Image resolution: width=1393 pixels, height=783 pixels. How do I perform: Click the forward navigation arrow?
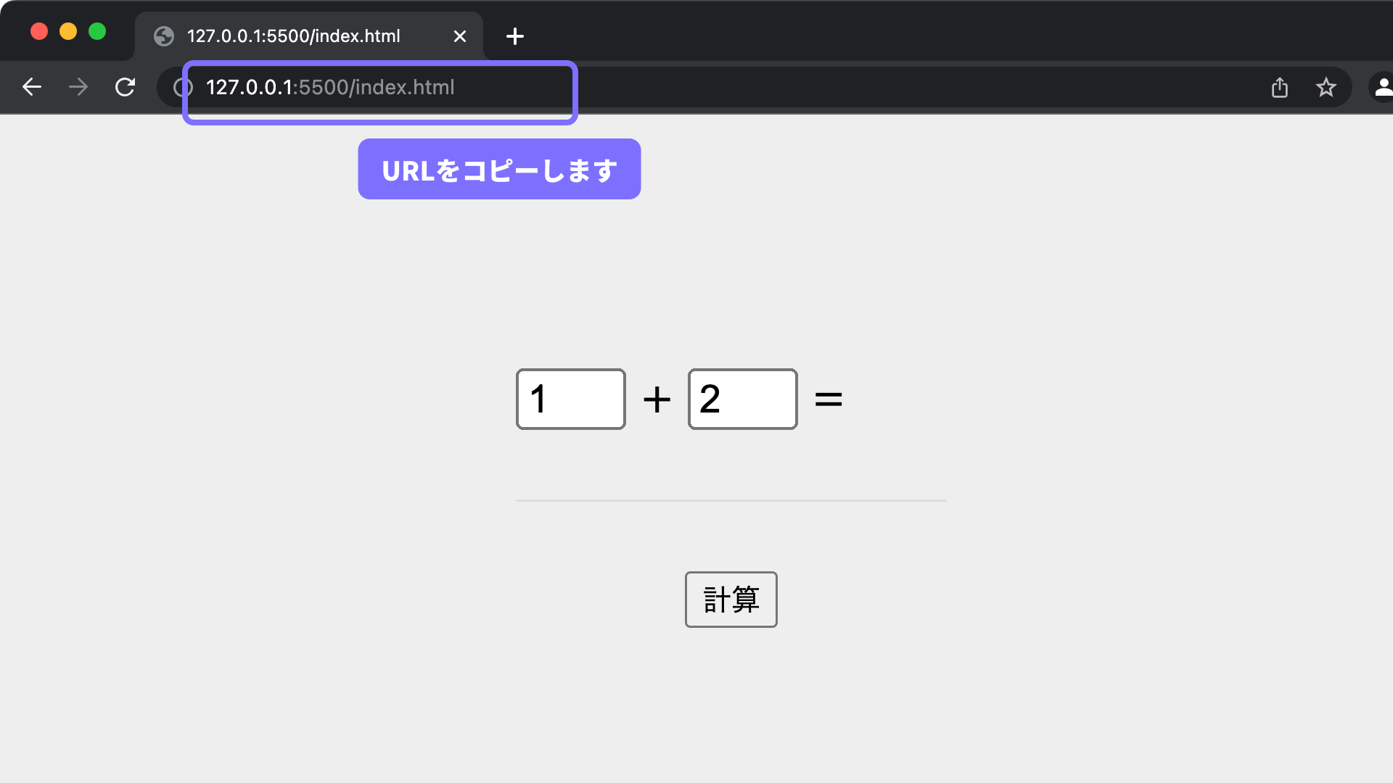[x=78, y=87]
